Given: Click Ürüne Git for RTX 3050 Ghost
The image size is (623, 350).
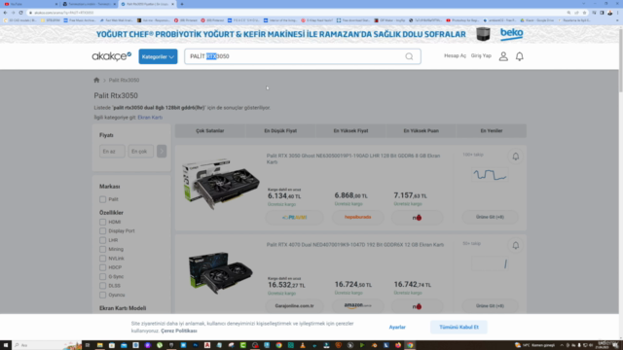Looking at the screenshot, I should point(490,217).
